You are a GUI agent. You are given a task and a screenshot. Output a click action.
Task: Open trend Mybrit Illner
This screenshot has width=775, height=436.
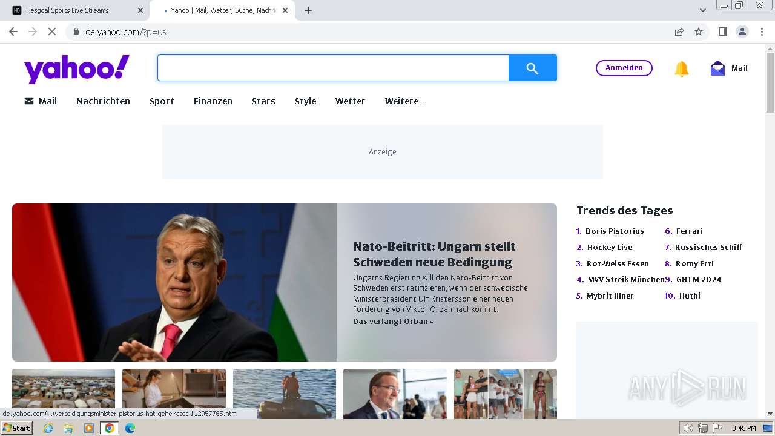[610, 296]
